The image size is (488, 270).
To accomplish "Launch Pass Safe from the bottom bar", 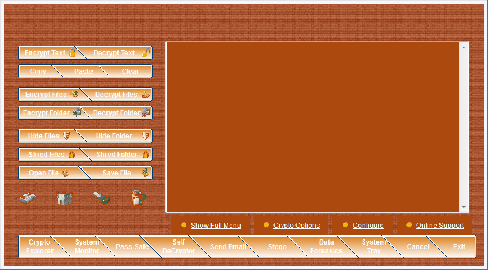I will (132, 247).
